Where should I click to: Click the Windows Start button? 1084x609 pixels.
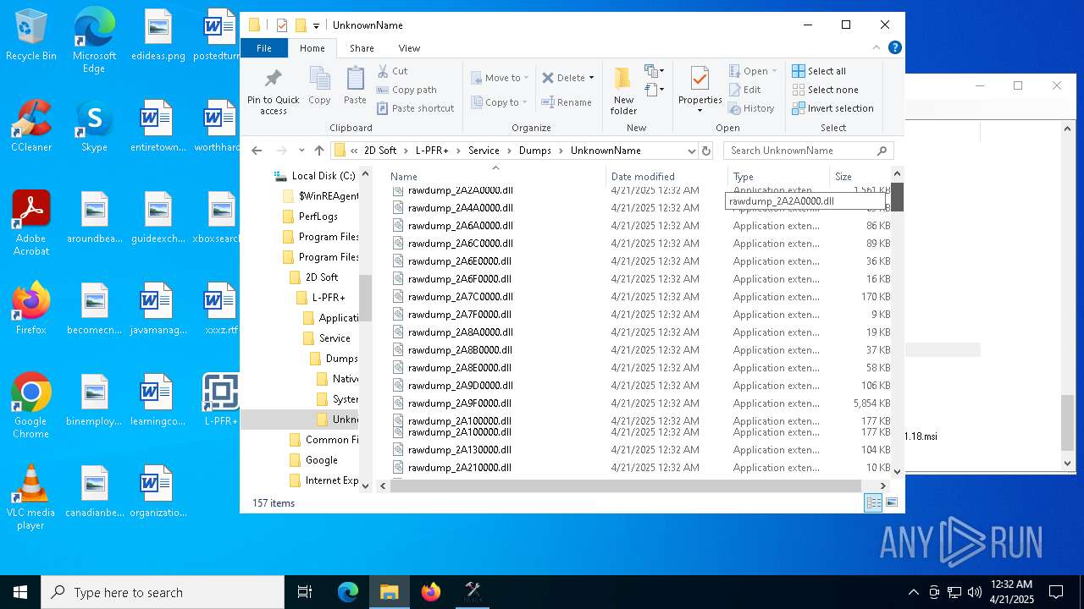pyautogui.click(x=20, y=592)
